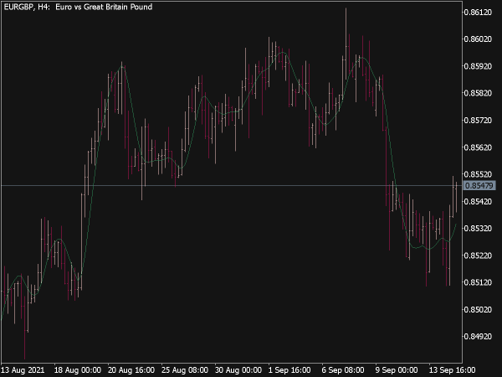Viewport: 502px width, 377px height.
Task: Select the 18 Aug 00:00 time label
Action: 78,370
